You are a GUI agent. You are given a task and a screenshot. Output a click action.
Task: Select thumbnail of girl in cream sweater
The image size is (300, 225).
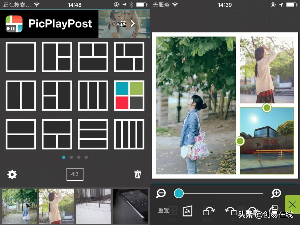tap(56, 206)
